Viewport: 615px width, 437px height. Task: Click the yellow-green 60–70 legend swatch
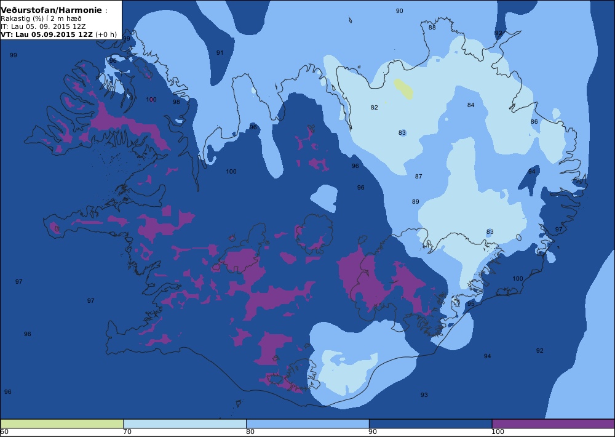tap(62, 423)
